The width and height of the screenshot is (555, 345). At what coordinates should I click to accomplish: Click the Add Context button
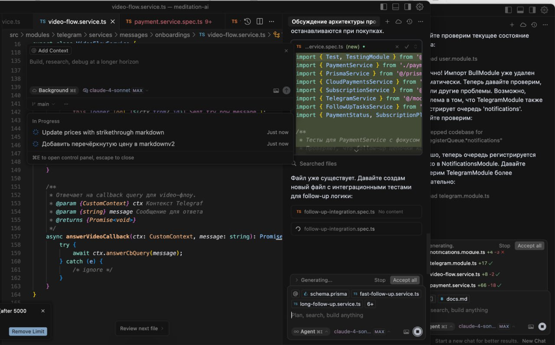[50, 50]
